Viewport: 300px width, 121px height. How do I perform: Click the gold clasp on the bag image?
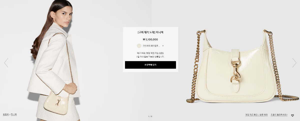point(235,72)
